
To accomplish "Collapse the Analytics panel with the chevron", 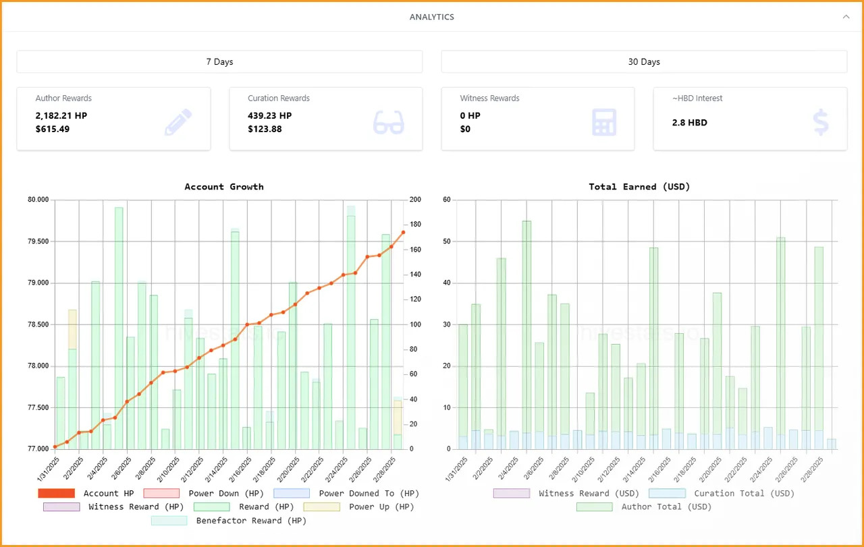I will coord(846,17).
